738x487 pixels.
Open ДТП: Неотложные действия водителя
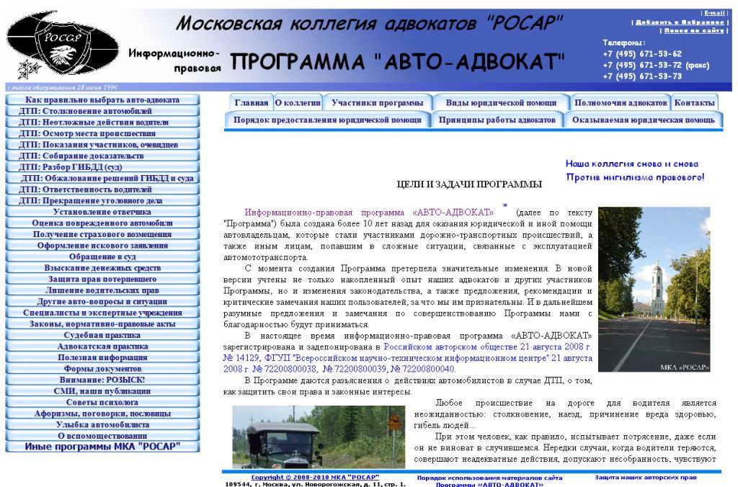click(x=102, y=122)
